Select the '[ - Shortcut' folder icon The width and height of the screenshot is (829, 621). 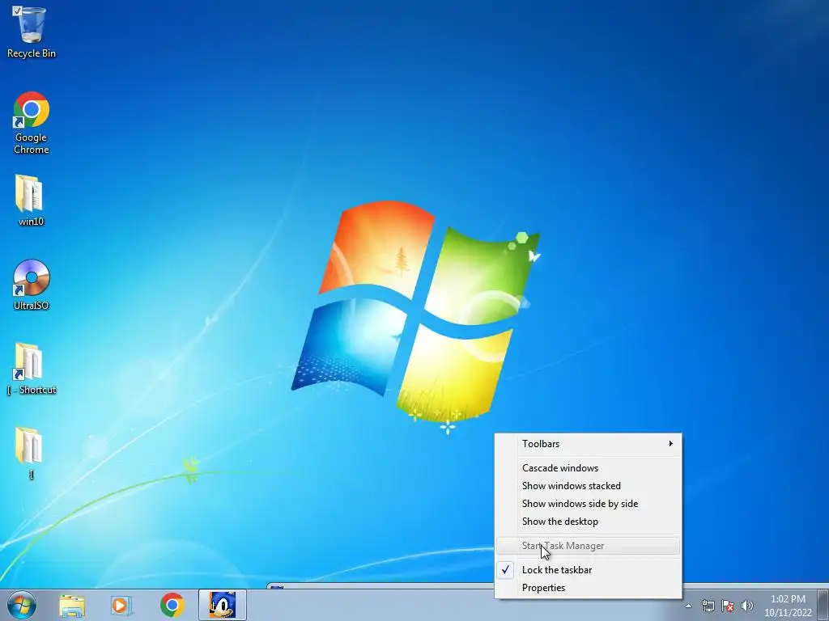pos(32,369)
